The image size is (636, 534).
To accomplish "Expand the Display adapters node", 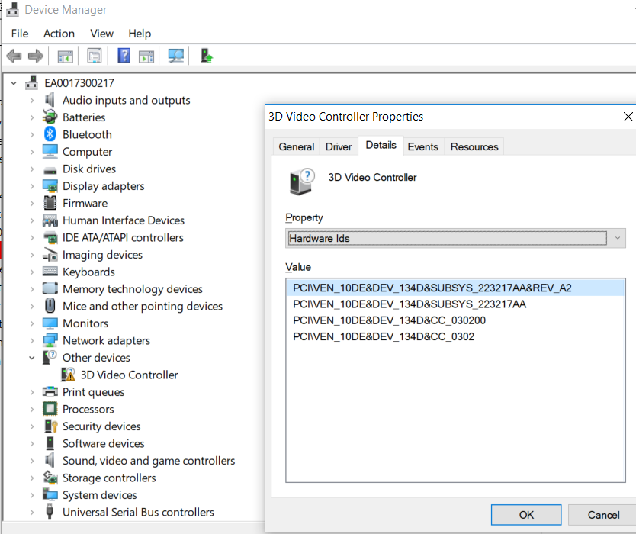I will 32,186.
